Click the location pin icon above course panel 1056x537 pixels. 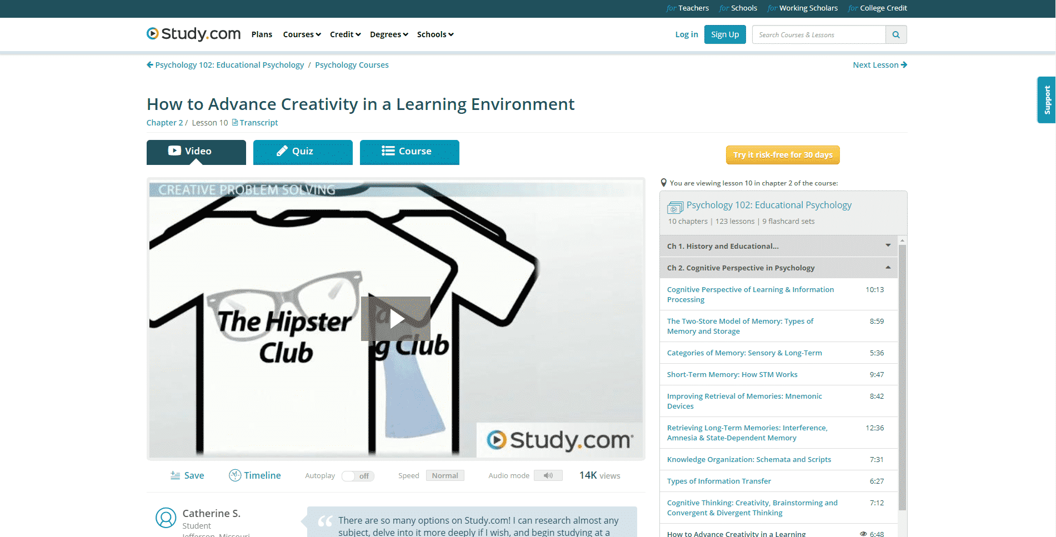coord(663,183)
